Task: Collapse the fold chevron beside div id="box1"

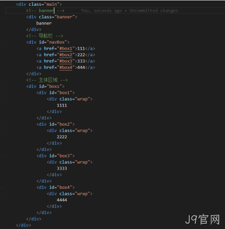Action: coord(2,93)
